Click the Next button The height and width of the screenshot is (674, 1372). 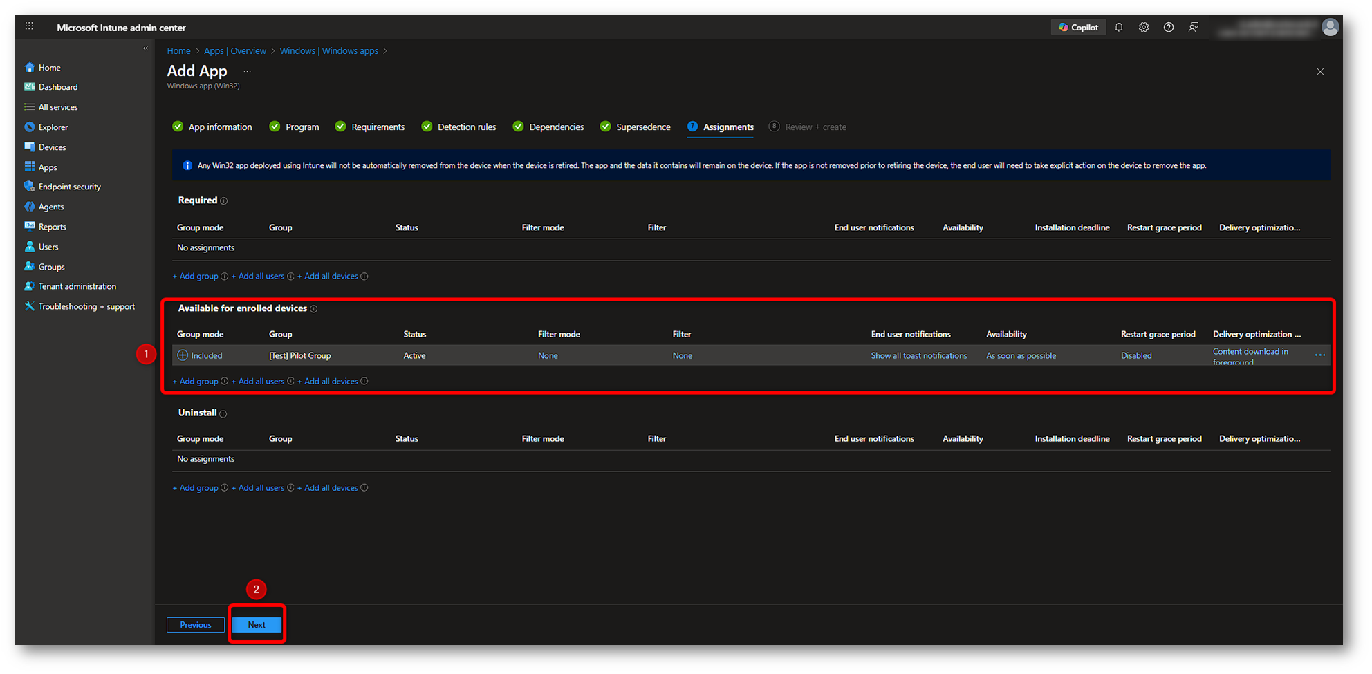pos(257,625)
